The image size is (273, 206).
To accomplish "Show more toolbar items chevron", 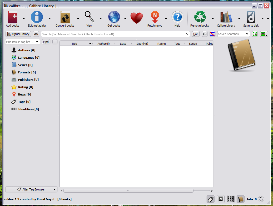I will point(267,18).
